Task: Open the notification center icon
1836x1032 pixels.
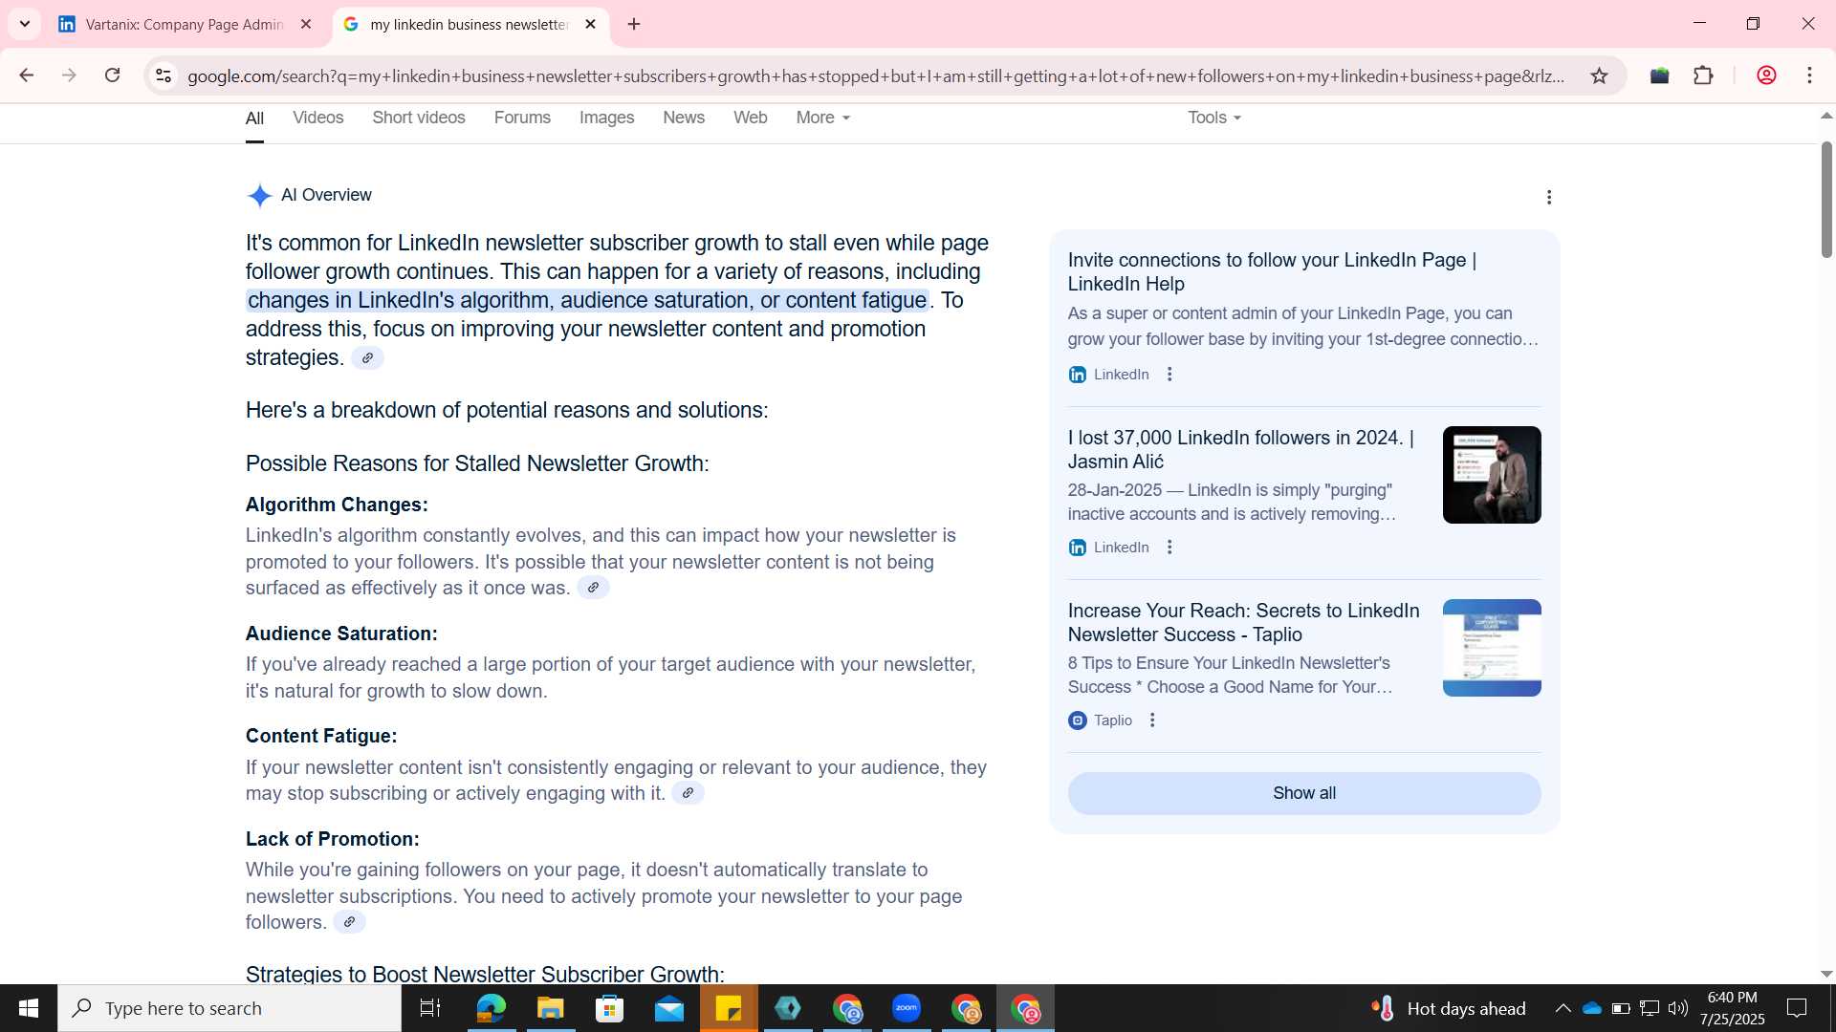Action: click(x=1797, y=1008)
